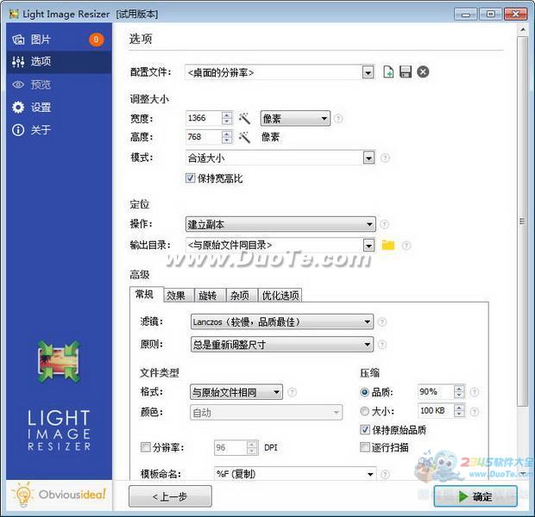Screen dimensions: 535x517
Task: Select the 大小 compression radio button
Action: [x=365, y=411]
